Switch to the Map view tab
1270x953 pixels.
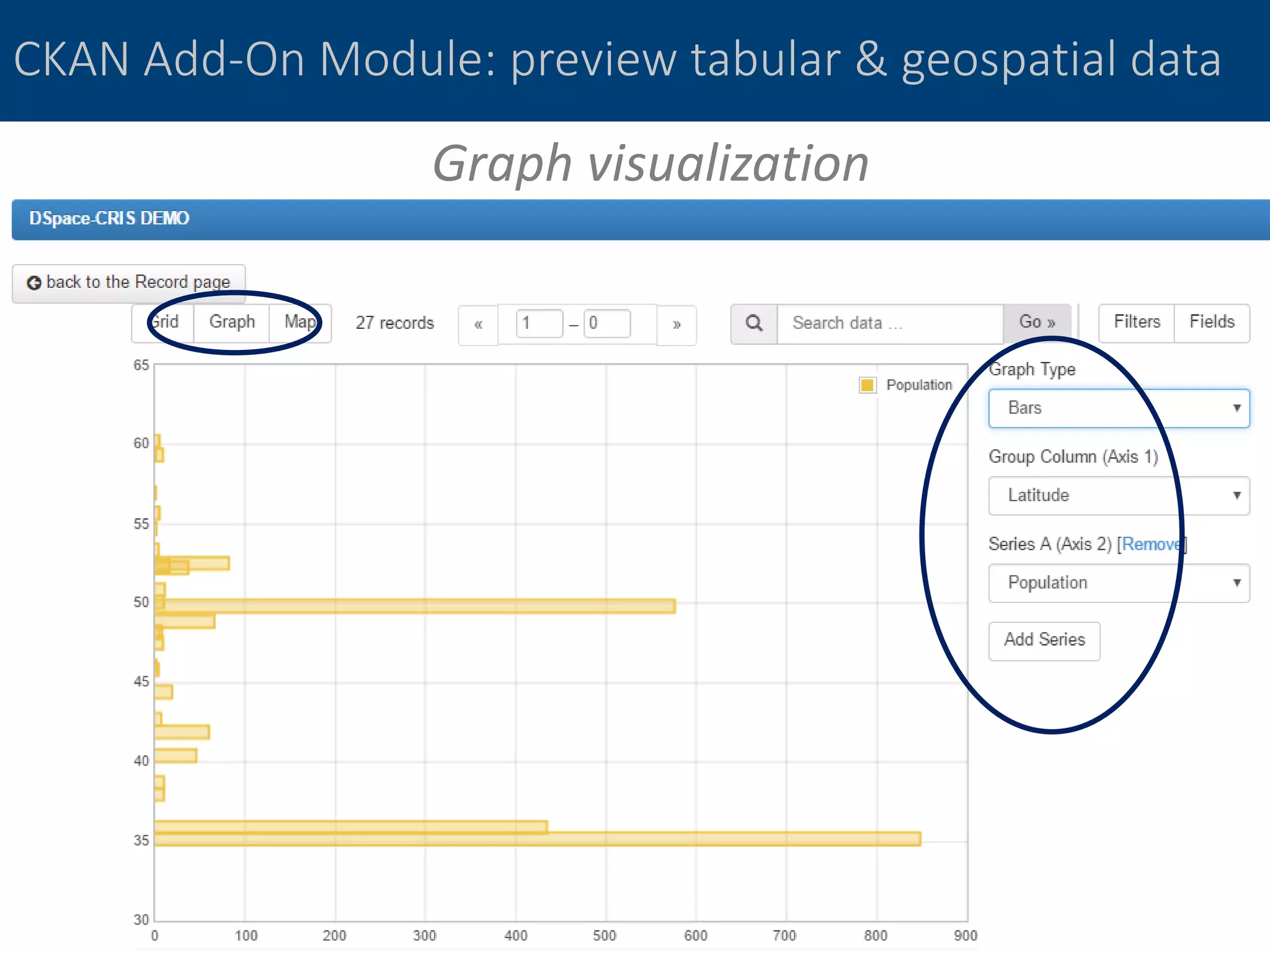300,322
